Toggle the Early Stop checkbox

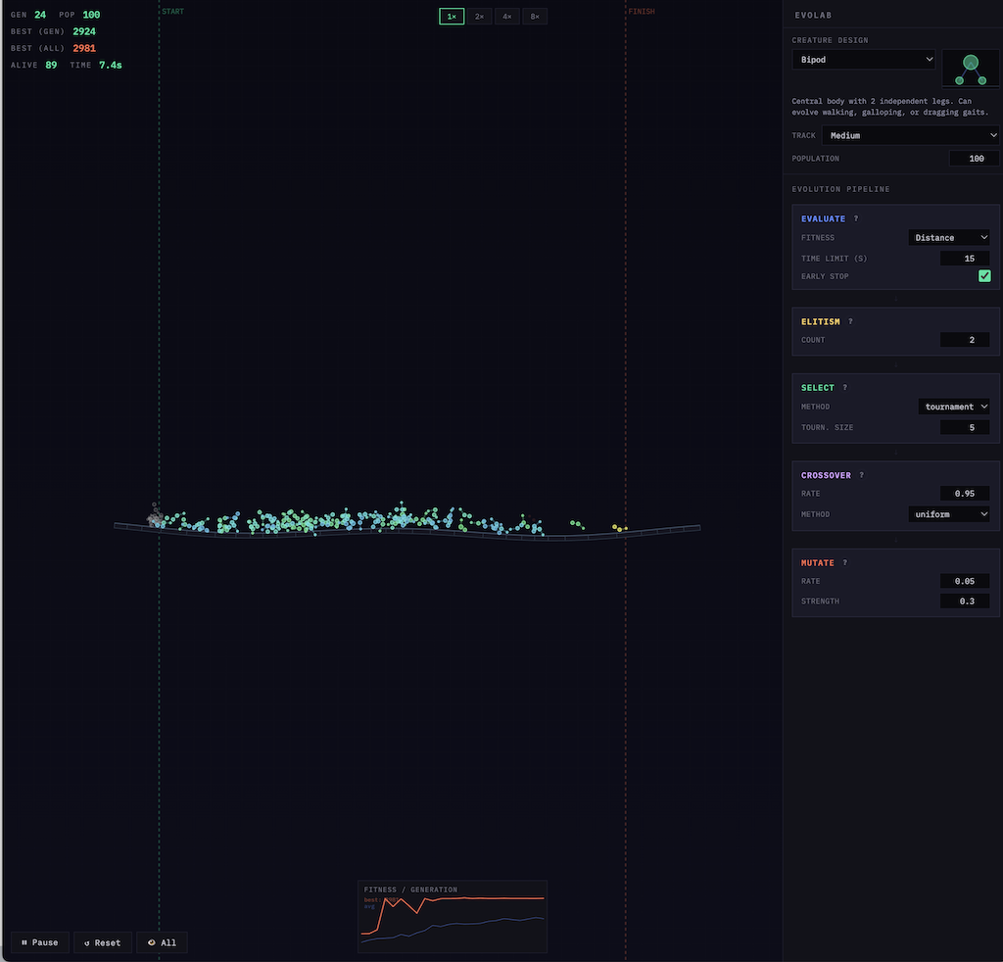click(984, 275)
